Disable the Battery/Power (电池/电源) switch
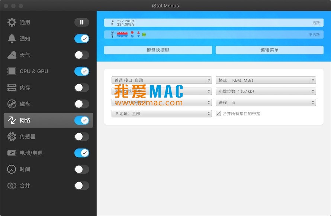The height and width of the screenshot is (216, 331). [82, 153]
